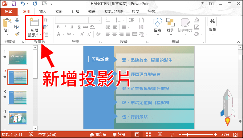Switch to Reading view
The image size is (243, 138).
point(160,134)
